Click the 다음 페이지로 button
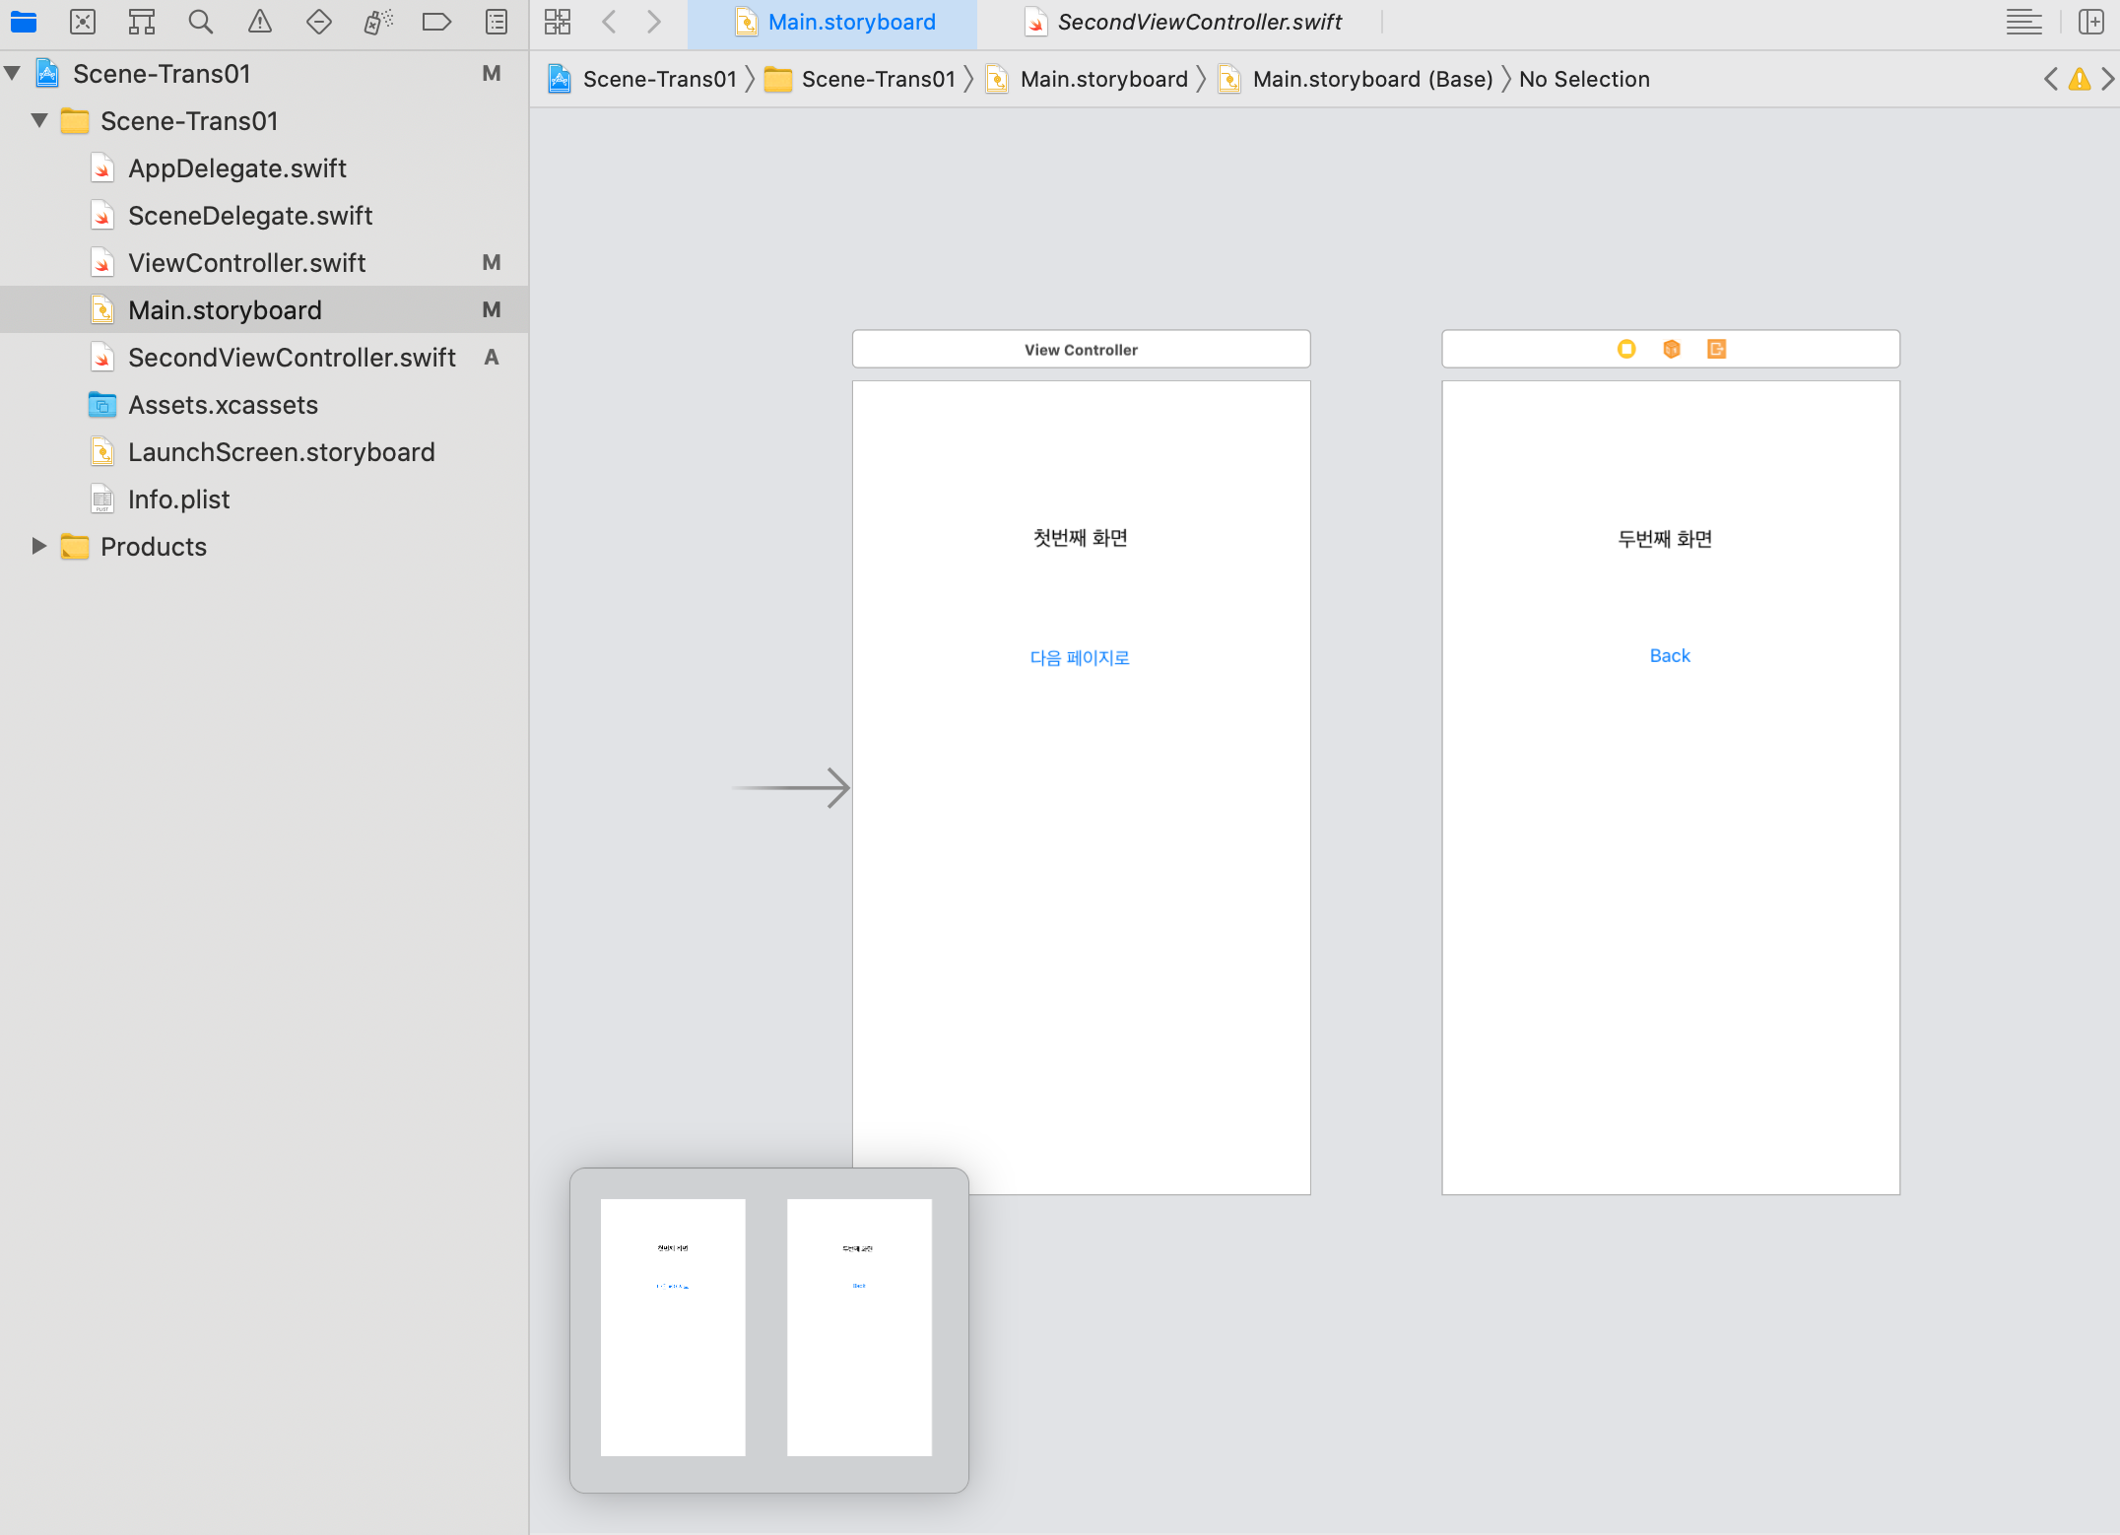This screenshot has width=2120, height=1535. tap(1080, 658)
